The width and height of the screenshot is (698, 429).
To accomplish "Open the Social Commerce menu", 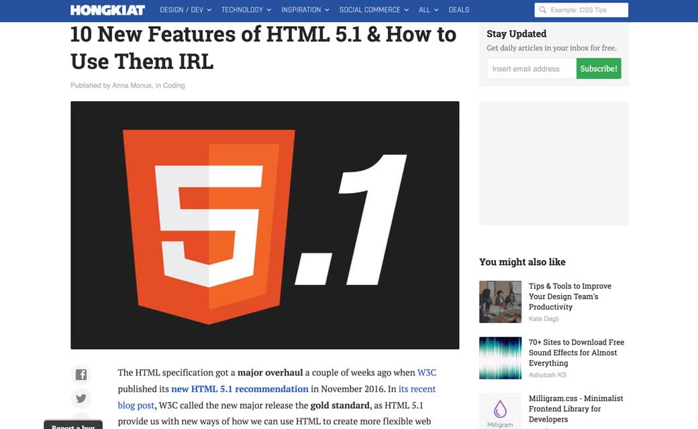I will click(374, 10).
